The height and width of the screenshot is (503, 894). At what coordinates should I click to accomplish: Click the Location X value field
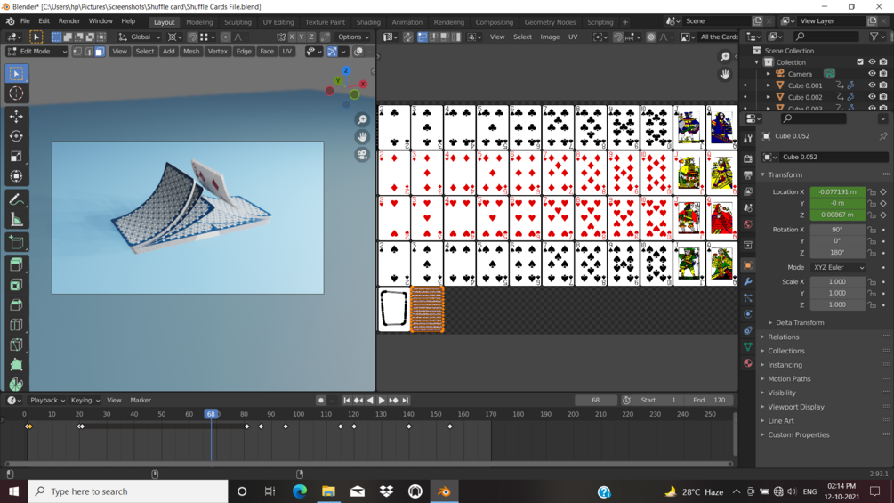pyautogui.click(x=838, y=192)
